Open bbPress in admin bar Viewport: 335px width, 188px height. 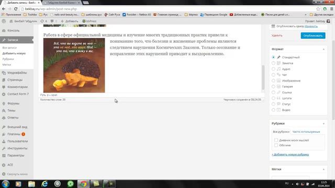[90, 21]
